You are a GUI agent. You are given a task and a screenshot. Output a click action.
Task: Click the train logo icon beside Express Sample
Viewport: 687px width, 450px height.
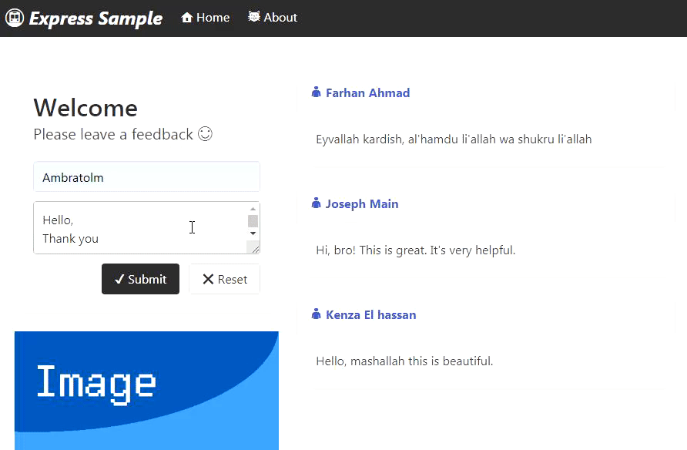pyautogui.click(x=15, y=18)
